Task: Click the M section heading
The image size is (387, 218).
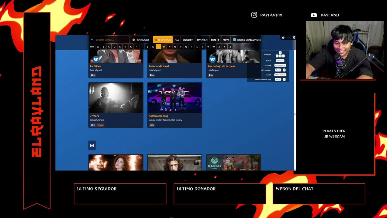Action: 92,145
